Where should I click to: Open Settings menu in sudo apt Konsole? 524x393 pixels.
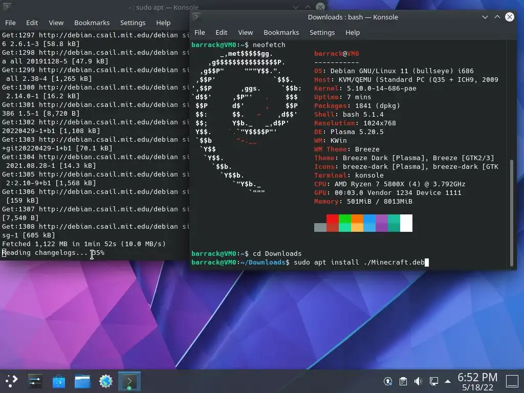tap(133, 23)
